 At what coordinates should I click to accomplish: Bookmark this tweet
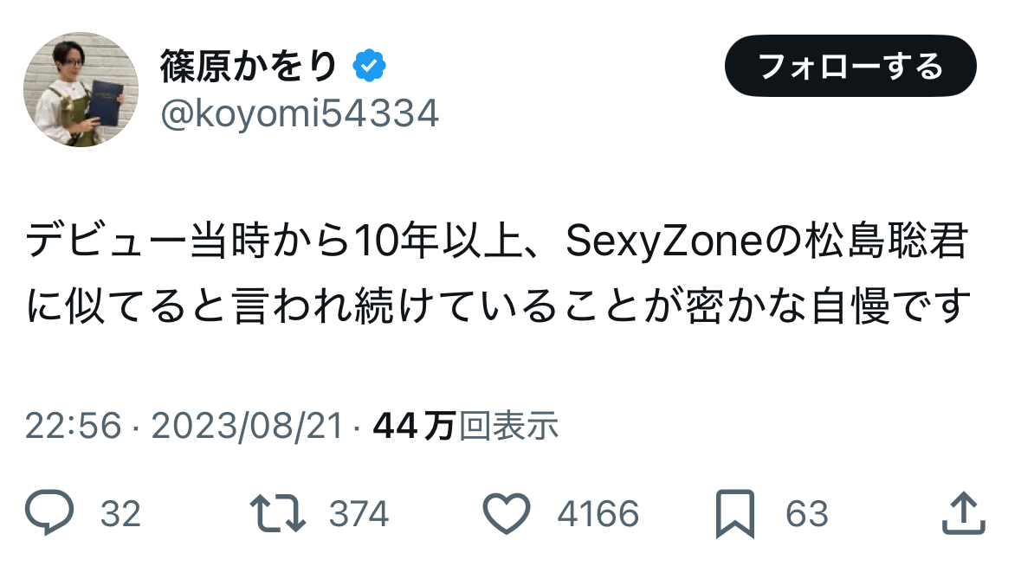[x=735, y=514]
